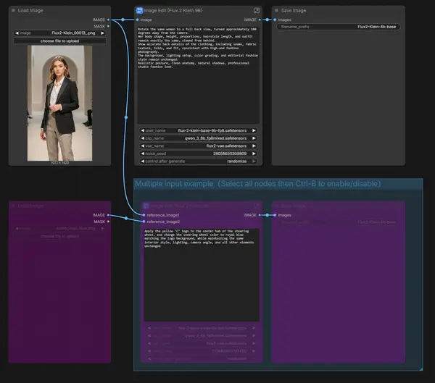Click left arrow of top vae_name widget
The width and height of the screenshot is (435, 383).
click(x=143, y=146)
